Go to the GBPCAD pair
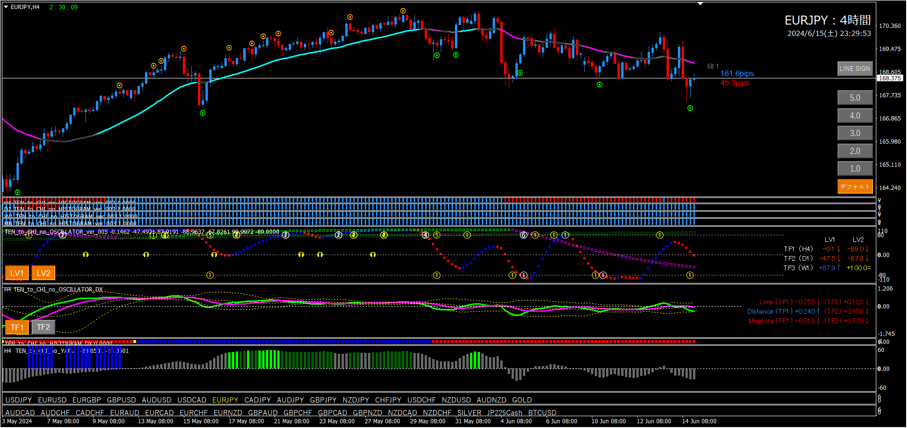The width and height of the screenshot is (907, 428). pyautogui.click(x=333, y=413)
